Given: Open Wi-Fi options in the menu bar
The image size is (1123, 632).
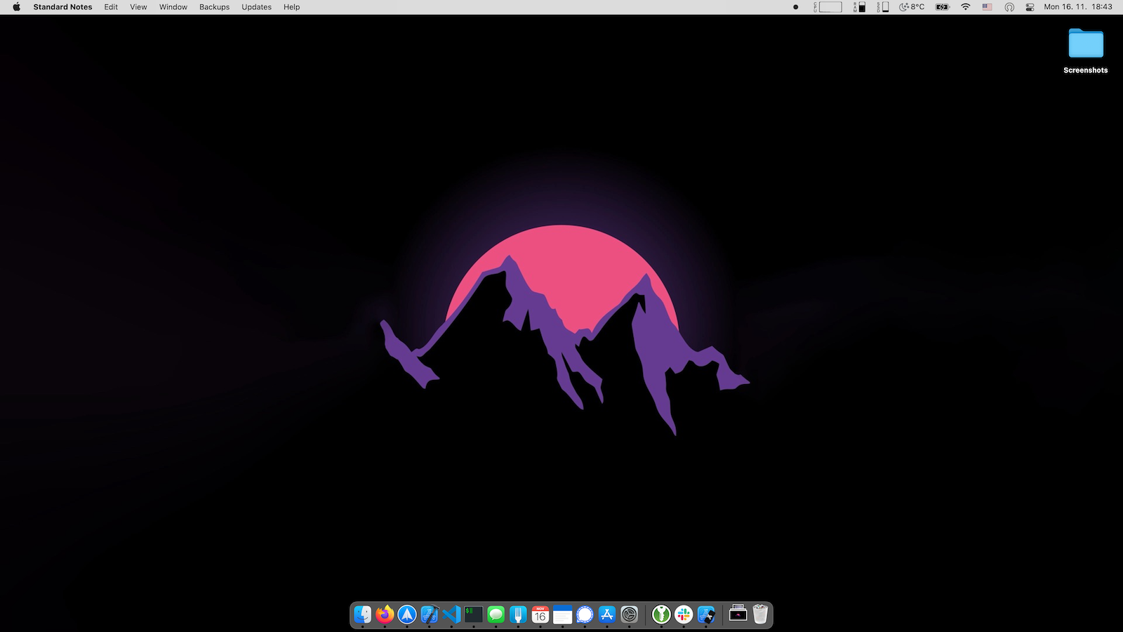Looking at the screenshot, I should click(x=966, y=7).
